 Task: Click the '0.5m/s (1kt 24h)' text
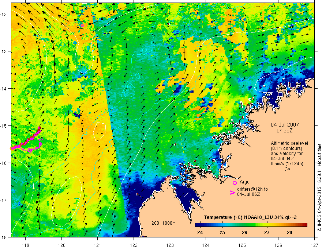[287, 164]
